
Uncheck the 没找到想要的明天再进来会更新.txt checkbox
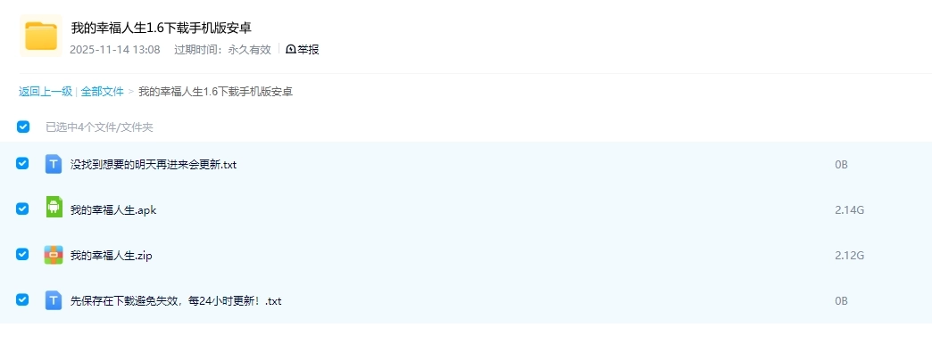[23, 164]
